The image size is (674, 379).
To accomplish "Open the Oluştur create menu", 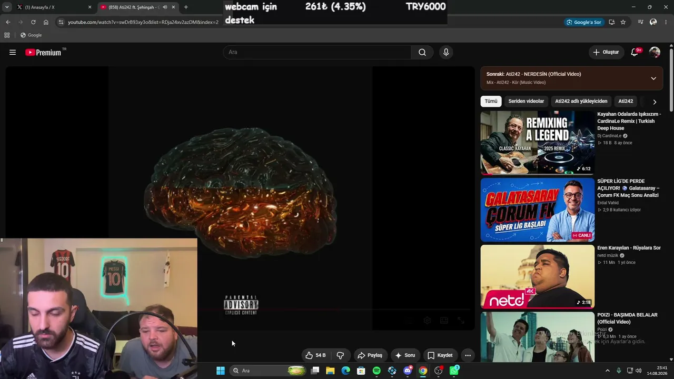I will coord(606,52).
